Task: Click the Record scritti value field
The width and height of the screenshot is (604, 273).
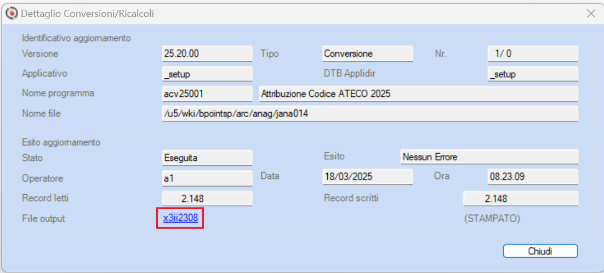Action: pyautogui.click(x=520, y=199)
